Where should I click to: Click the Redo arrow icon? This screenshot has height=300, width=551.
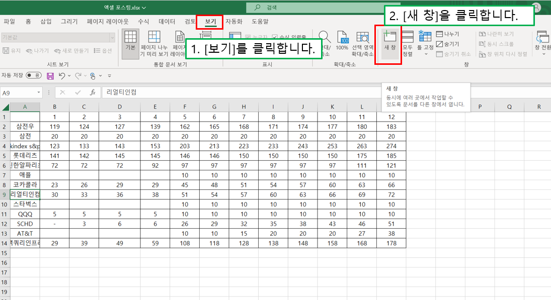78,75
